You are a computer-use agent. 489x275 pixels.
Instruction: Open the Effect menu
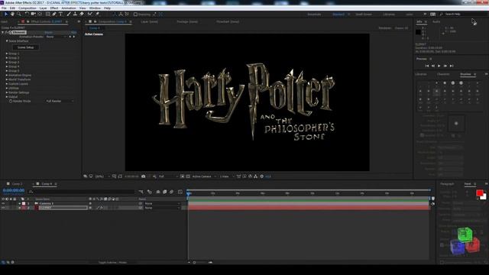tap(54, 8)
